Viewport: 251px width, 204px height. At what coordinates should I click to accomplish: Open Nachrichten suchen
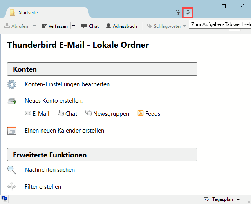pyautogui.click(x=50, y=170)
